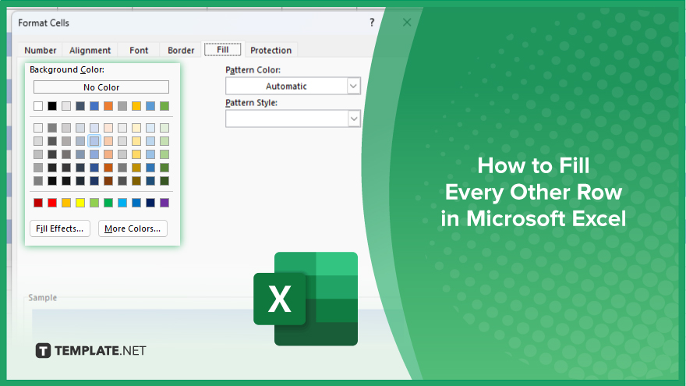This screenshot has height=386, width=686.
Task: Open the Number tab
Action: (x=41, y=51)
